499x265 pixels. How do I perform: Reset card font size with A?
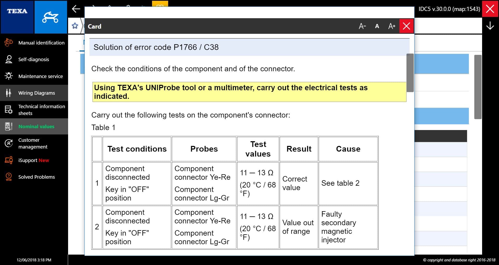(x=377, y=26)
